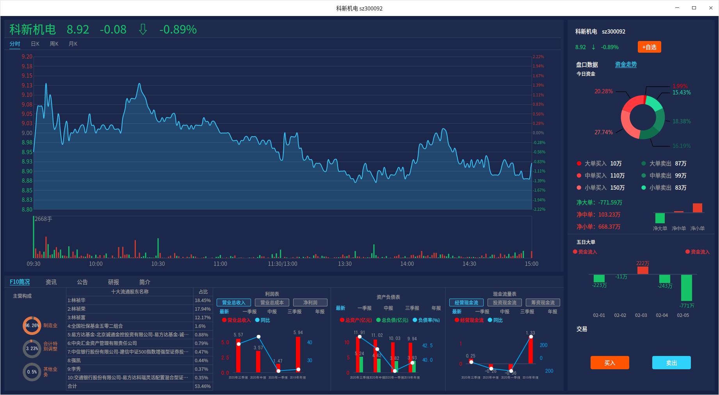Select 一季报 period in 利润表
Viewport: 719px width, 395px height.
(x=249, y=311)
